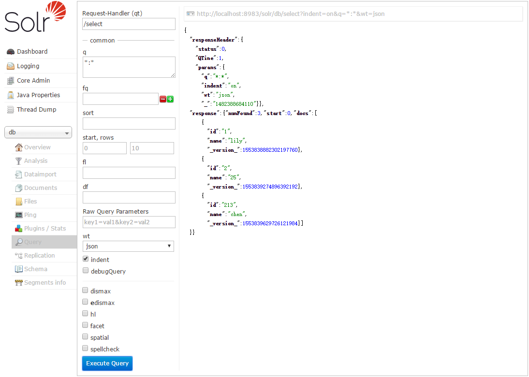The image size is (529, 377).
Task: Click the "chen" name value in results
Action: (237, 214)
